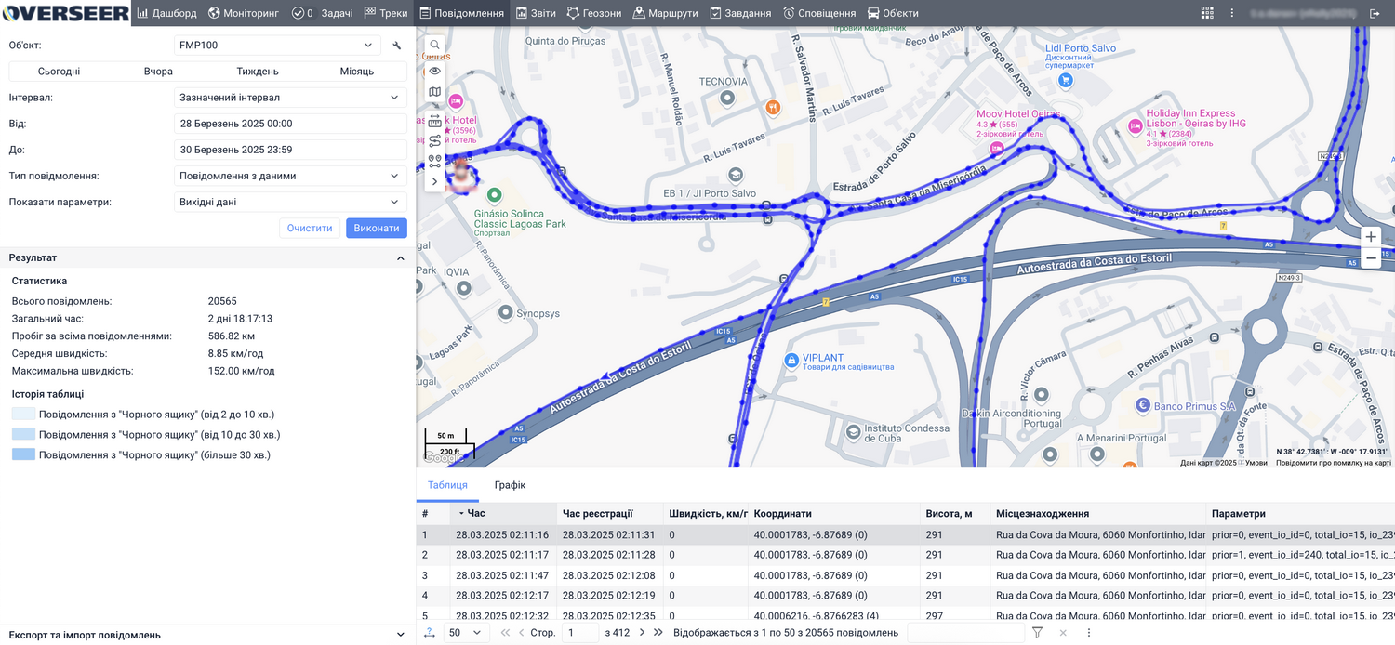Sort by the Час column header
The height and width of the screenshot is (645, 1395).
[x=502, y=513]
